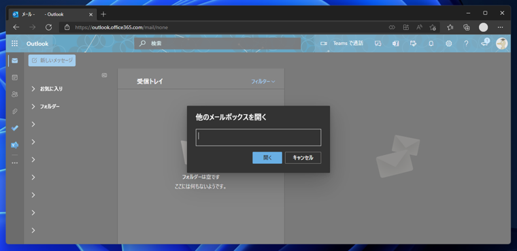Open the app launcher waffle icon
This screenshot has width=517, height=251.
click(14, 44)
